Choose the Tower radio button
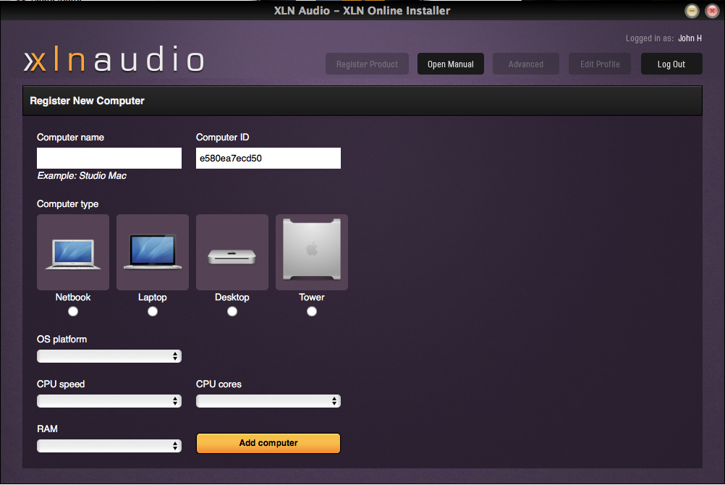The image size is (725, 485). tap(312, 311)
